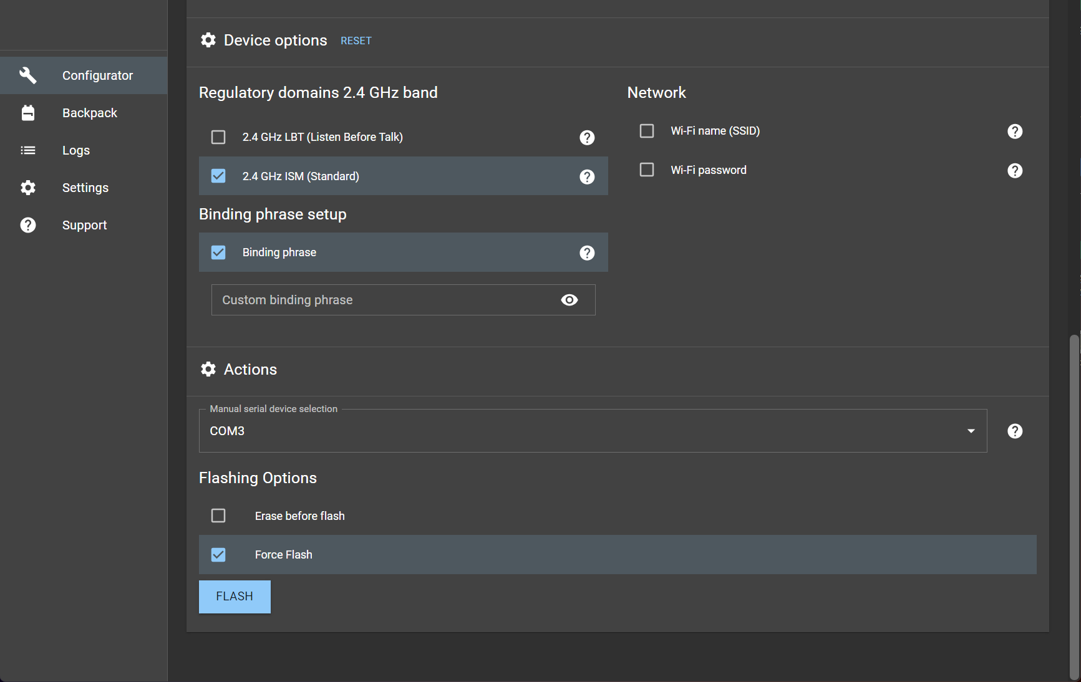This screenshot has width=1081, height=682.
Task: Show help for Wi-Fi password
Action: [x=1015, y=170]
